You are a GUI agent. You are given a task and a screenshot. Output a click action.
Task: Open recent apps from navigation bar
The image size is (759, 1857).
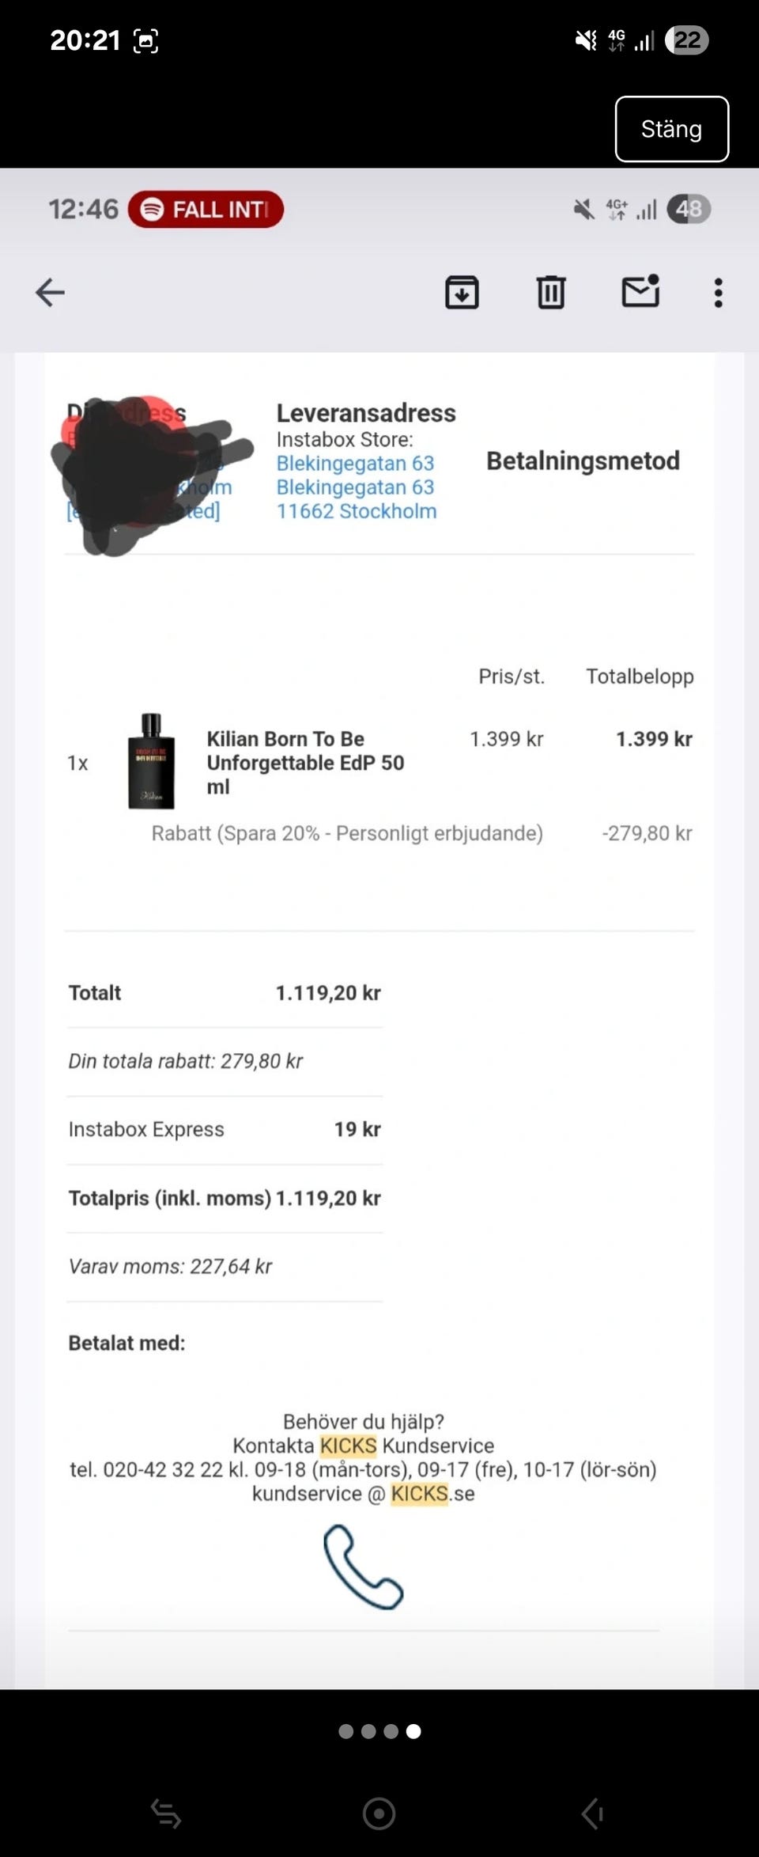coord(166,1813)
